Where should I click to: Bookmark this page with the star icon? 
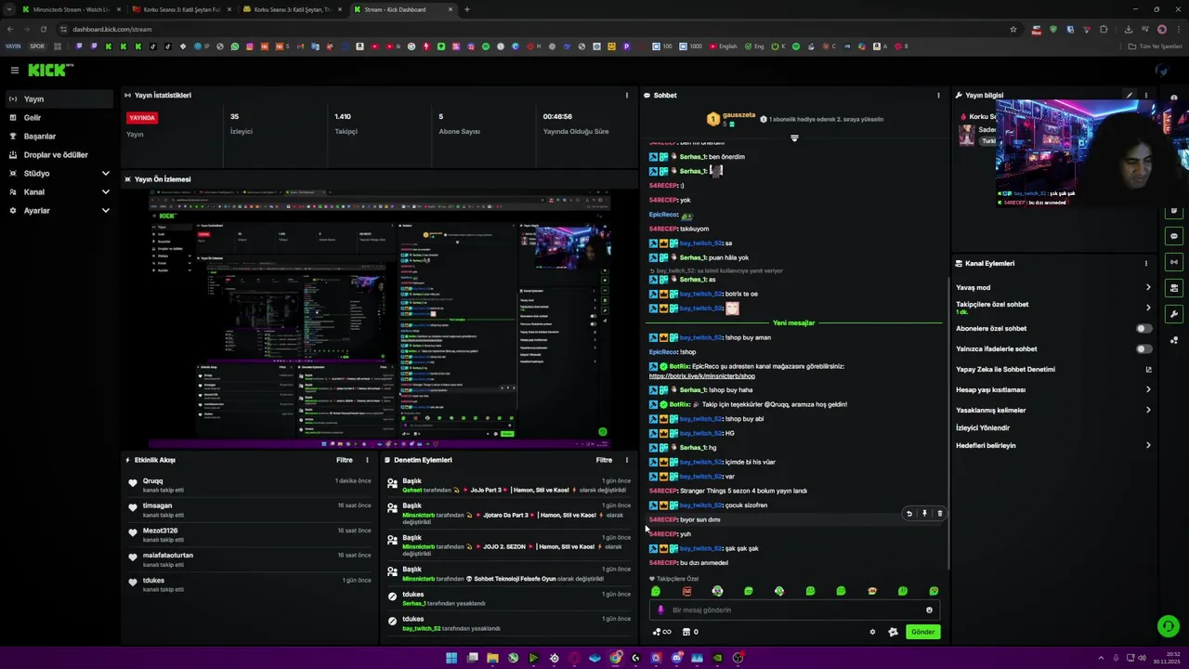(1013, 29)
